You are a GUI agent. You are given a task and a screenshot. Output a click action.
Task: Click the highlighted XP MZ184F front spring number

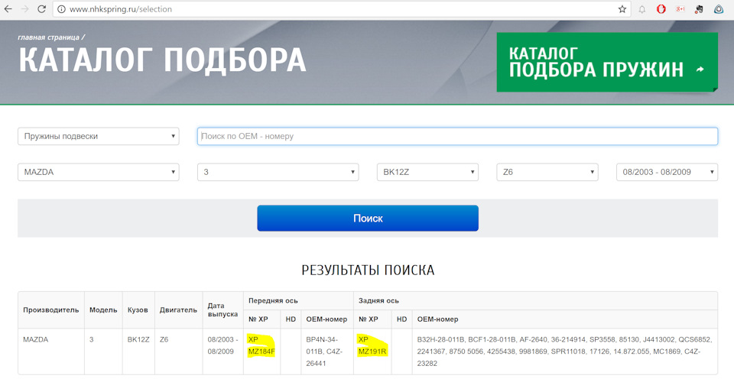pos(261,345)
